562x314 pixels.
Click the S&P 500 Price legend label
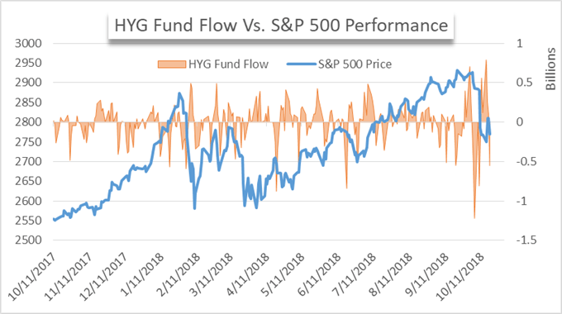355,64
